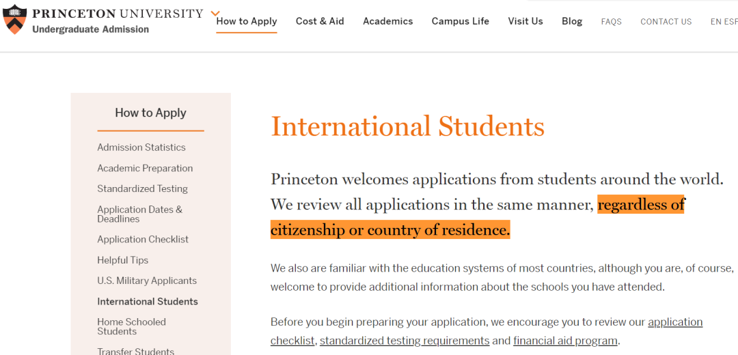
Task: Go to the Academics section
Action: point(388,21)
